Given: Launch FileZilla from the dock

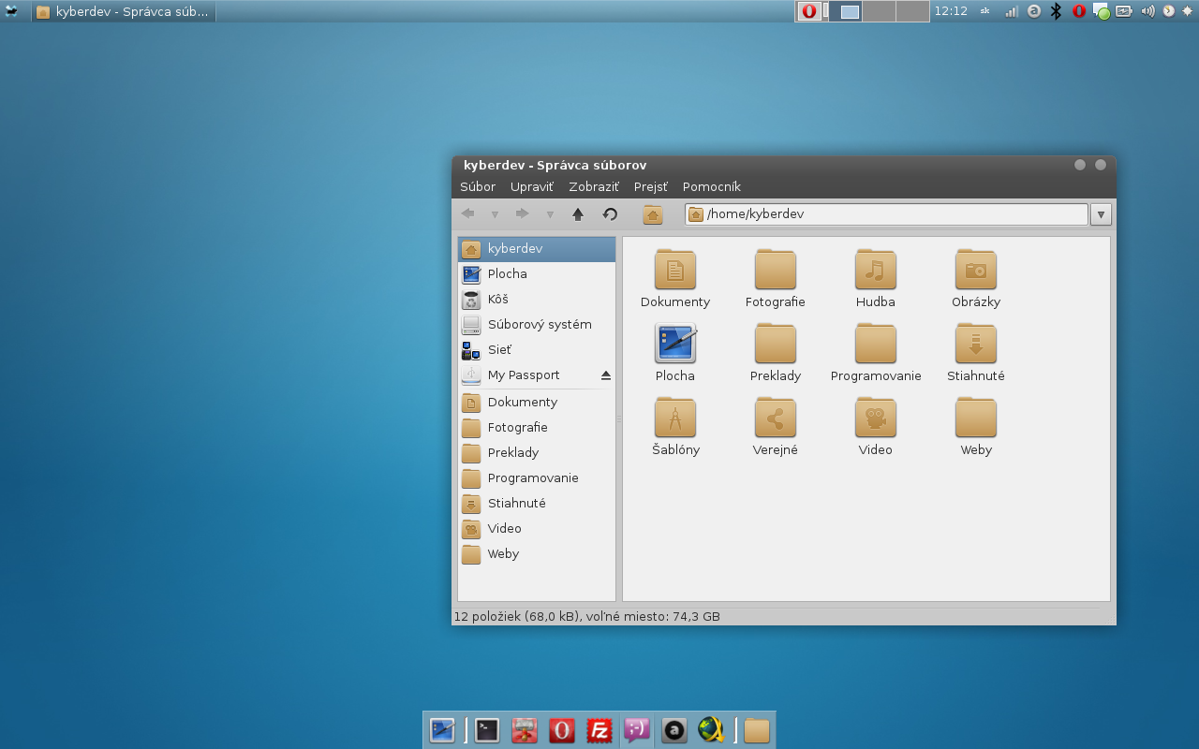Looking at the screenshot, I should point(599,730).
